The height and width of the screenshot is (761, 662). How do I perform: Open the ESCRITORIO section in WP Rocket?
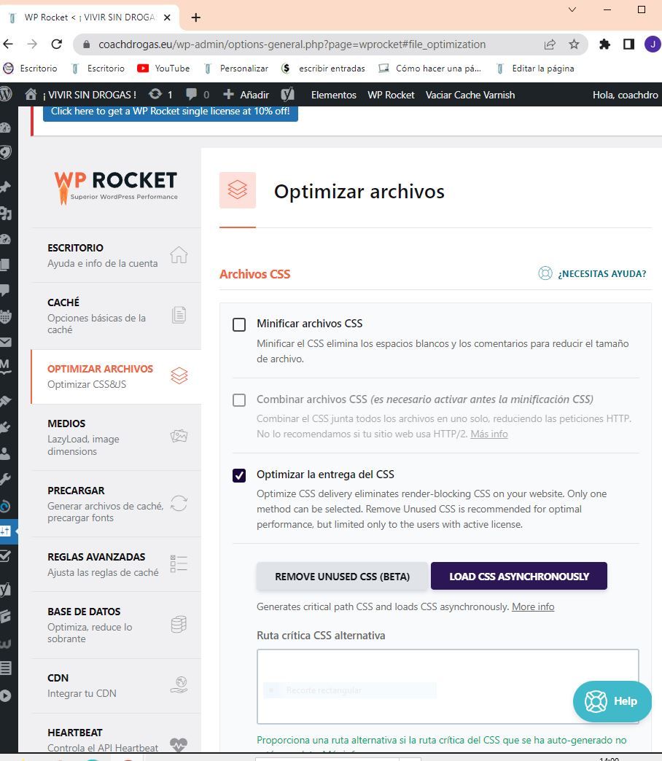pyautogui.click(x=116, y=255)
